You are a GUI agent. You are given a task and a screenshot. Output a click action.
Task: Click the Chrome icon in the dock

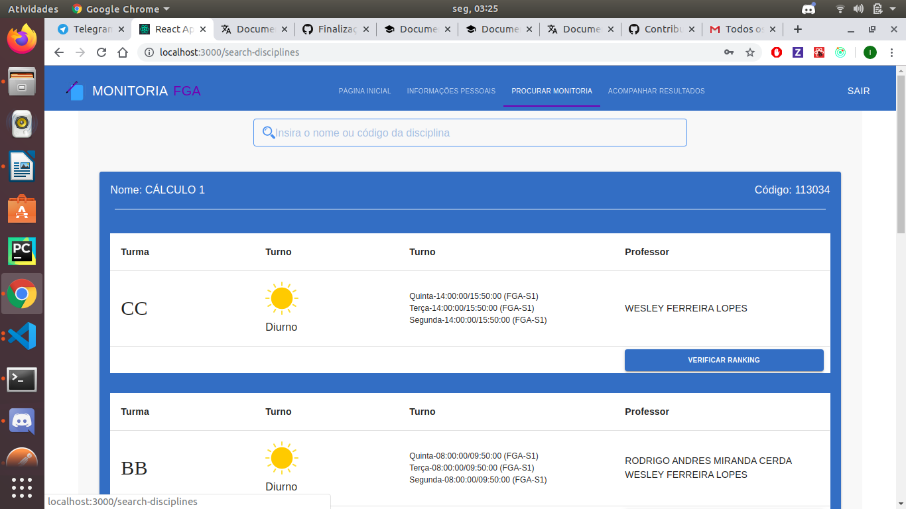coord(22,294)
